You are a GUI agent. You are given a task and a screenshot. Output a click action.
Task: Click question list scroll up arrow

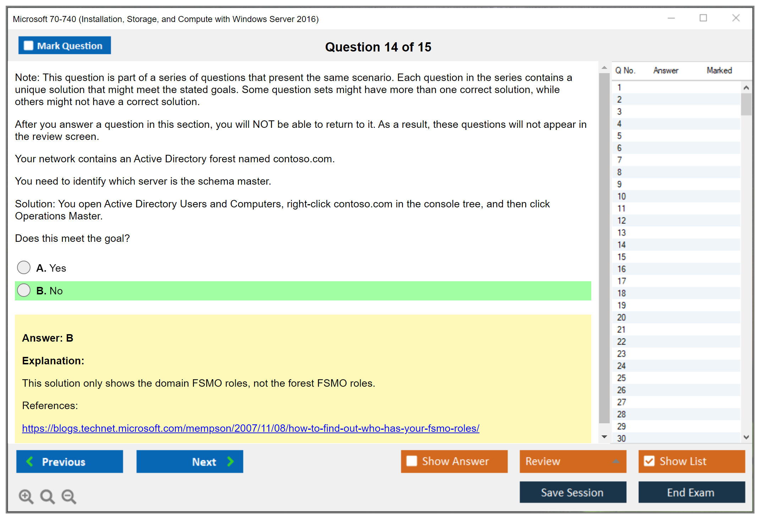coord(746,88)
